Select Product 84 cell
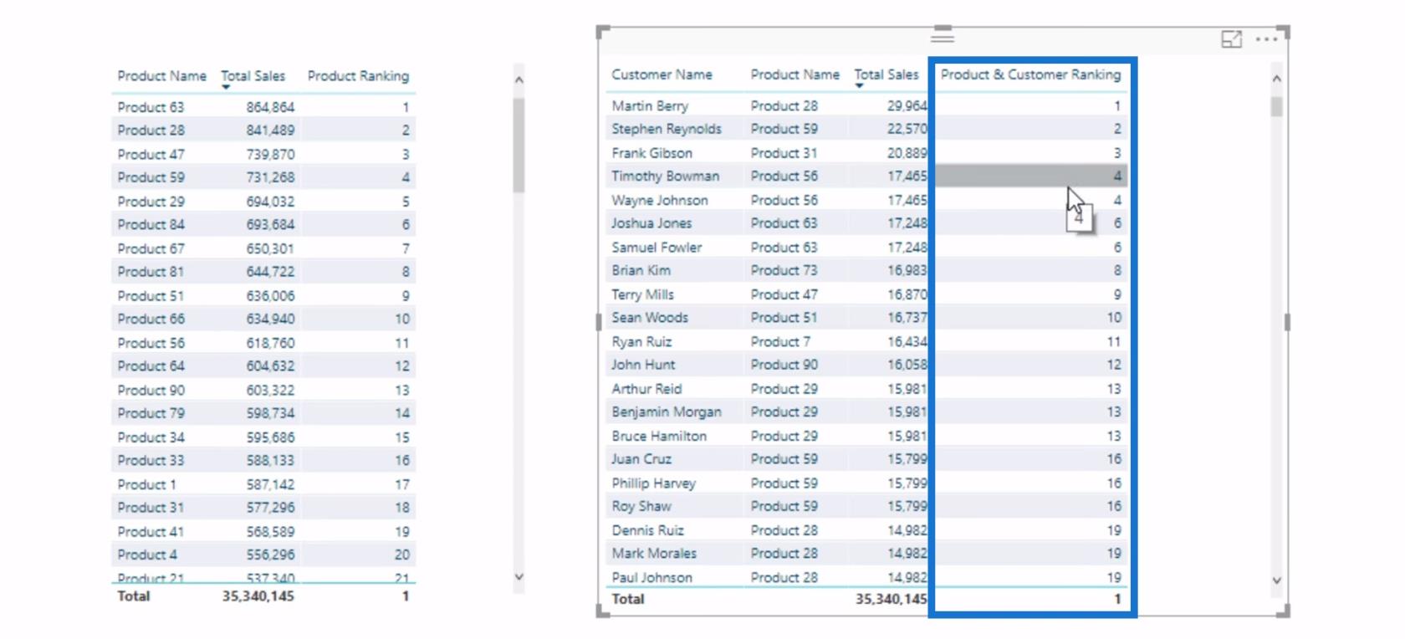The height and width of the screenshot is (639, 1405). (151, 224)
